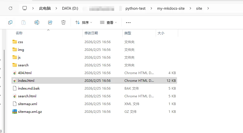Open the View (查看) dropdown
Screen dimensions: 243x133
click(x=108, y=22)
